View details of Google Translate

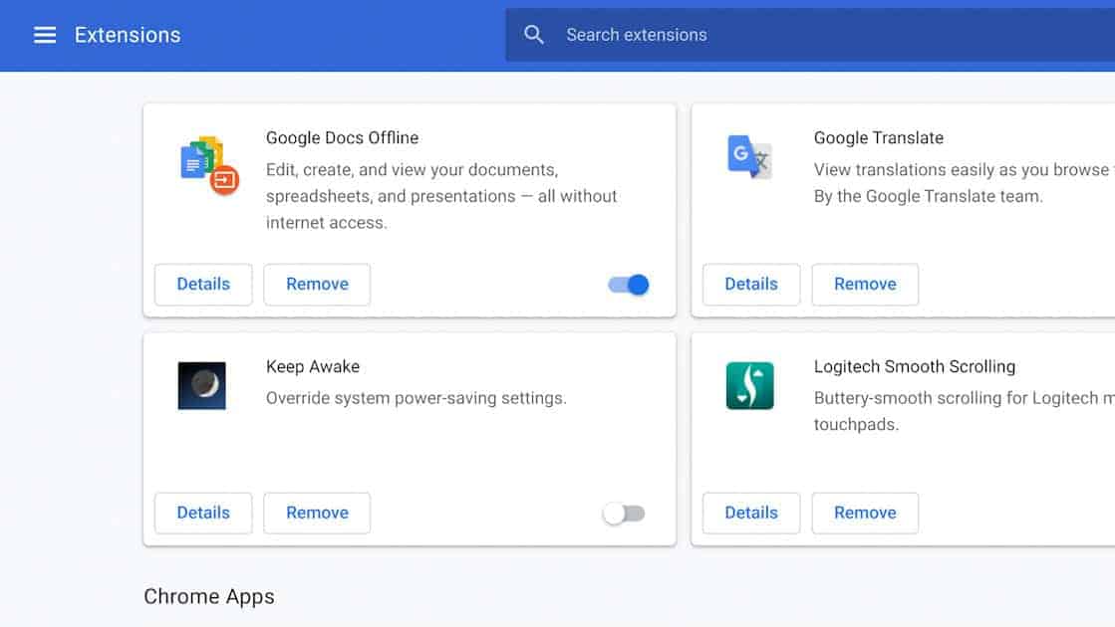[750, 285]
